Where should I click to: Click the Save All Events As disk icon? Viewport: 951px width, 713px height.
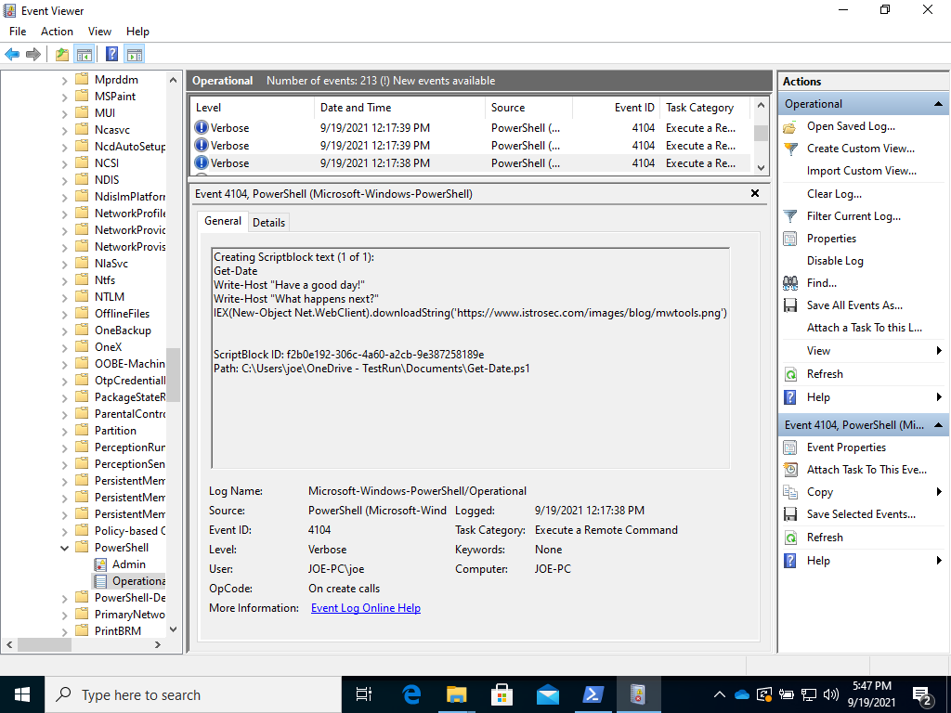pos(789,305)
